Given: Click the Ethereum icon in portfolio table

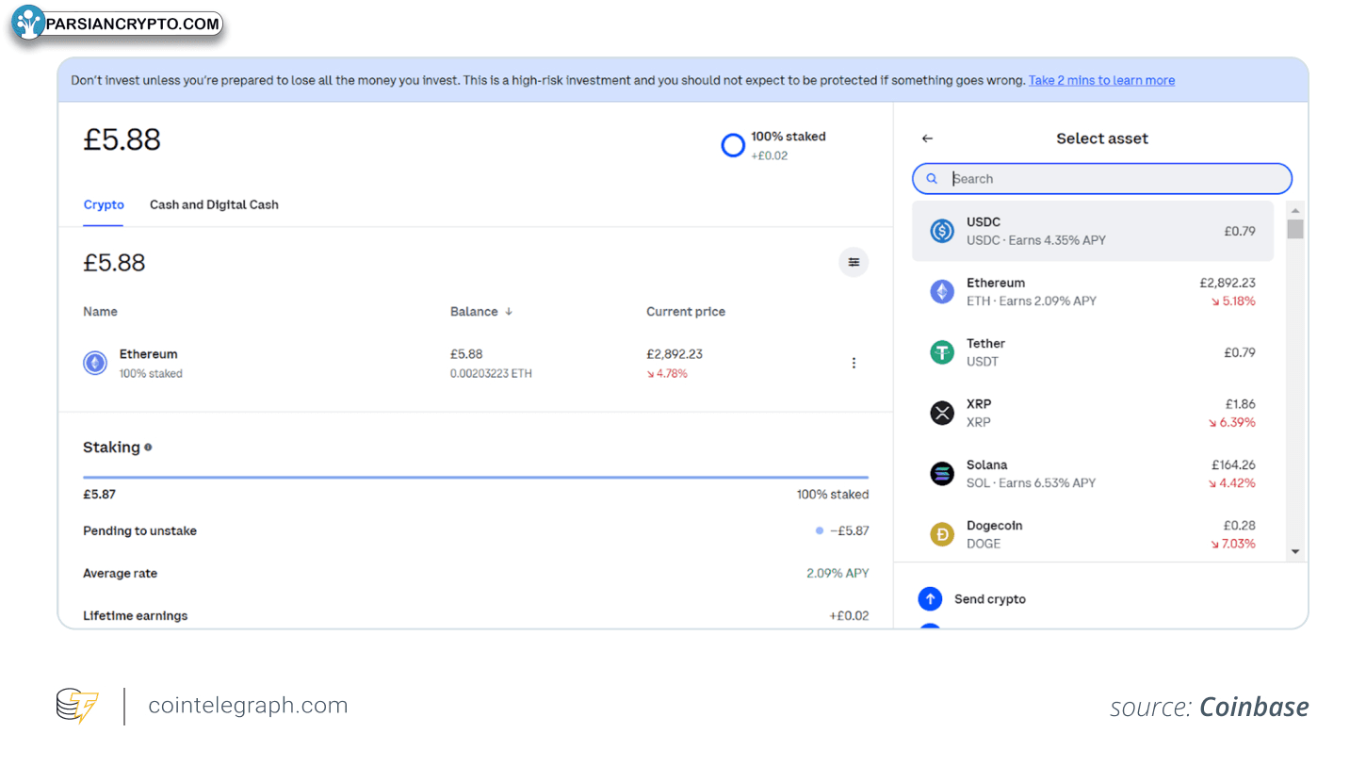Looking at the screenshot, I should tap(95, 363).
